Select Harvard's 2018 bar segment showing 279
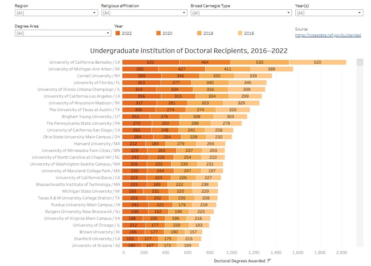Screen dimensions: 371x266 pyautogui.click(x=181, y=144)
